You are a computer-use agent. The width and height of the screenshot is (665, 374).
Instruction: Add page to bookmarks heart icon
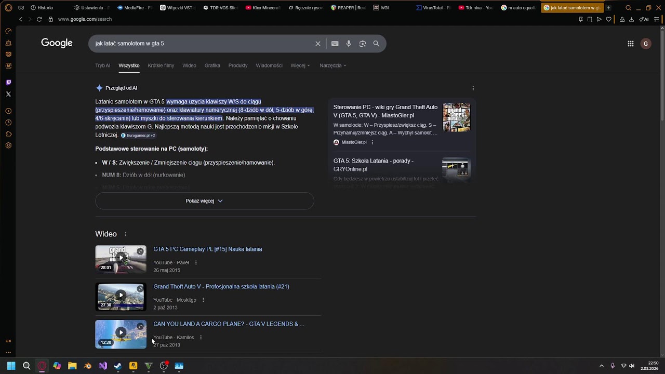[609, 19]
